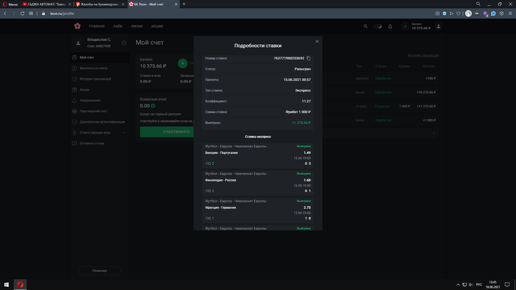The height and width of the screenshot is (290, 516).
Task: Open the ГЛАВНАЯ menu item
Action: click(97, 26)
